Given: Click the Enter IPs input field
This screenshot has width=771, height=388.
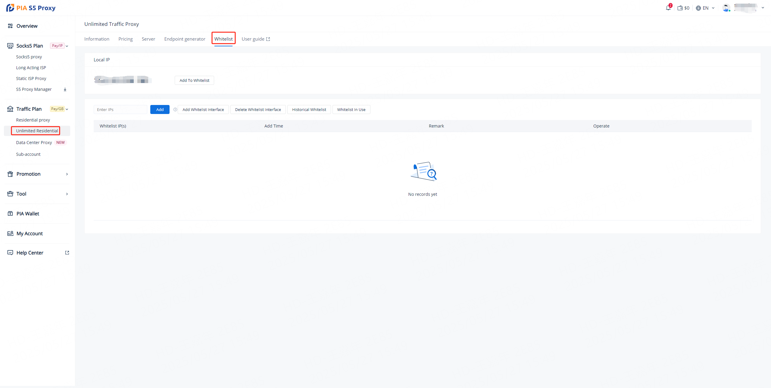Looking at the screenshot, I should click(120, 109).
